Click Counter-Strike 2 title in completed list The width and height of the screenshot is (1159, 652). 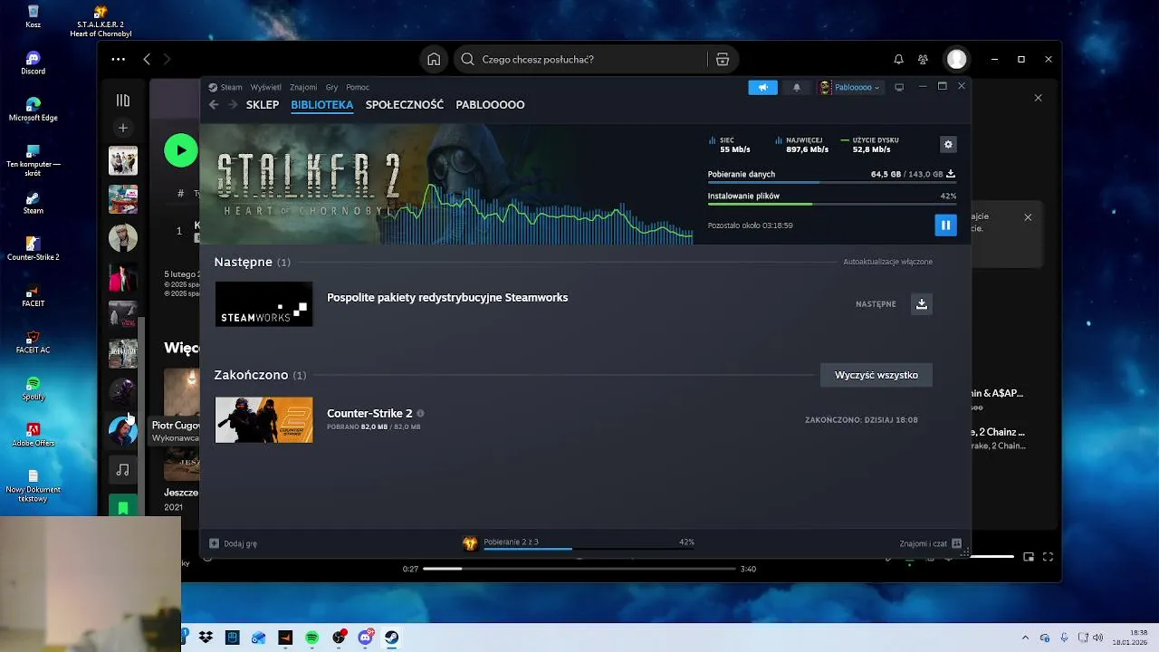tap(369, 413)
